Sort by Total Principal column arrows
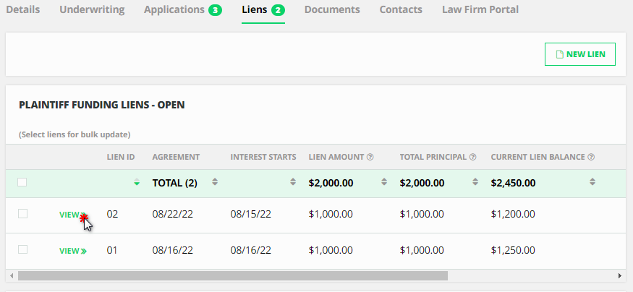Viewport: 633px width, 292px height. point(475,182)
